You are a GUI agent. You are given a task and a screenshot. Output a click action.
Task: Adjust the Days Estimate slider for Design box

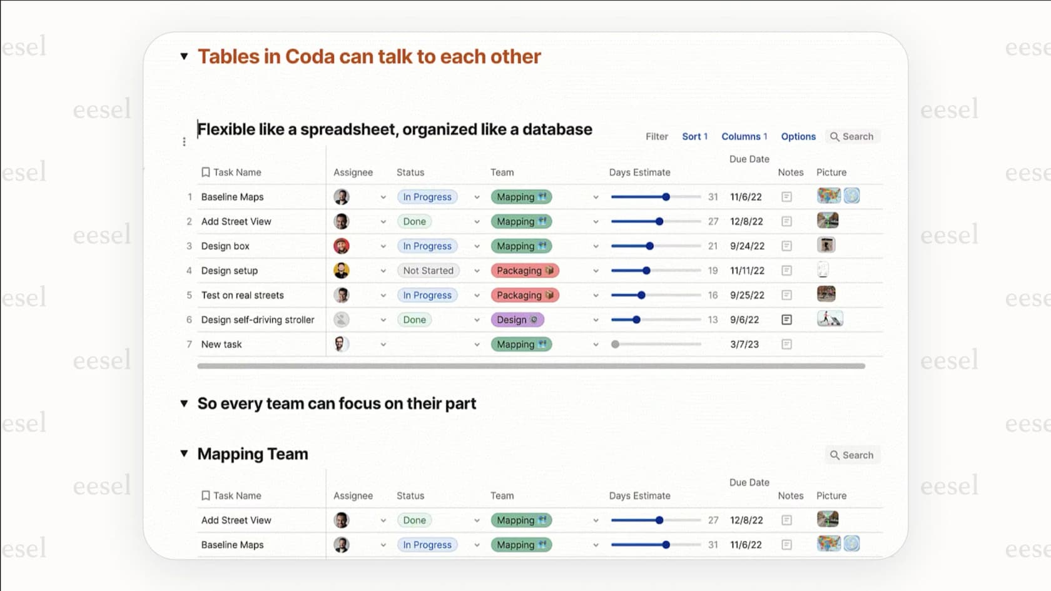[656, 246]
